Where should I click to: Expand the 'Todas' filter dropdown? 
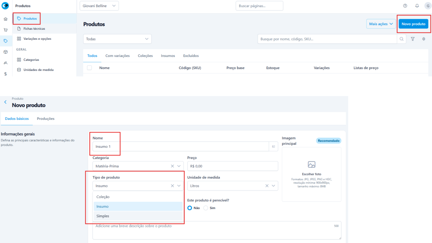[x=117, y=39]
